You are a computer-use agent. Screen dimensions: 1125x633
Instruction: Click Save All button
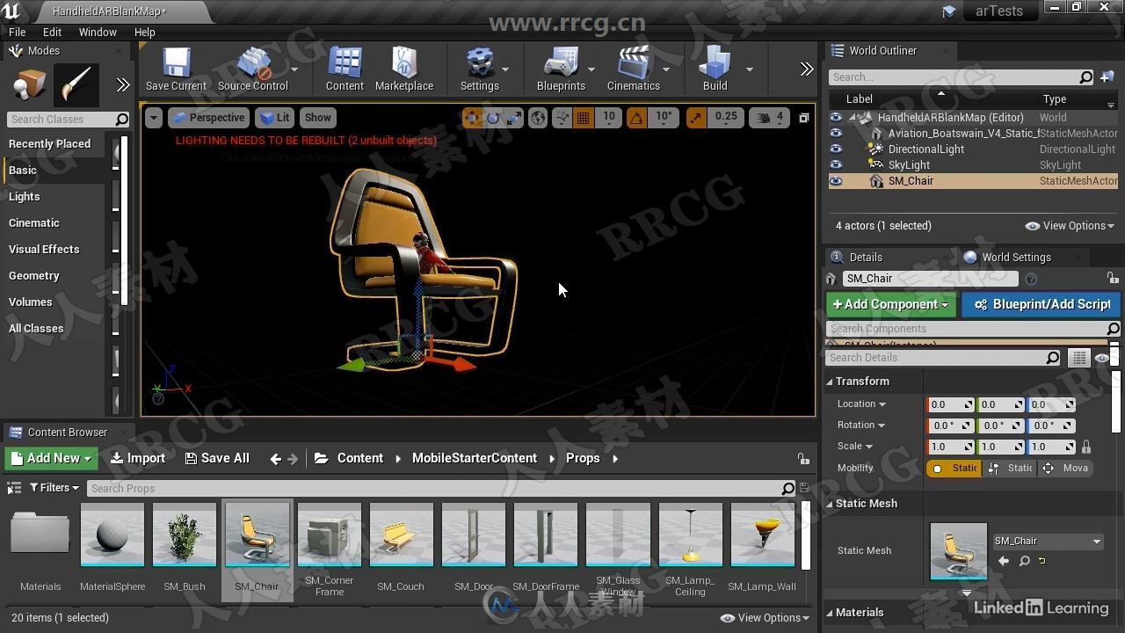pyautogui.click(x=217, y=458)
